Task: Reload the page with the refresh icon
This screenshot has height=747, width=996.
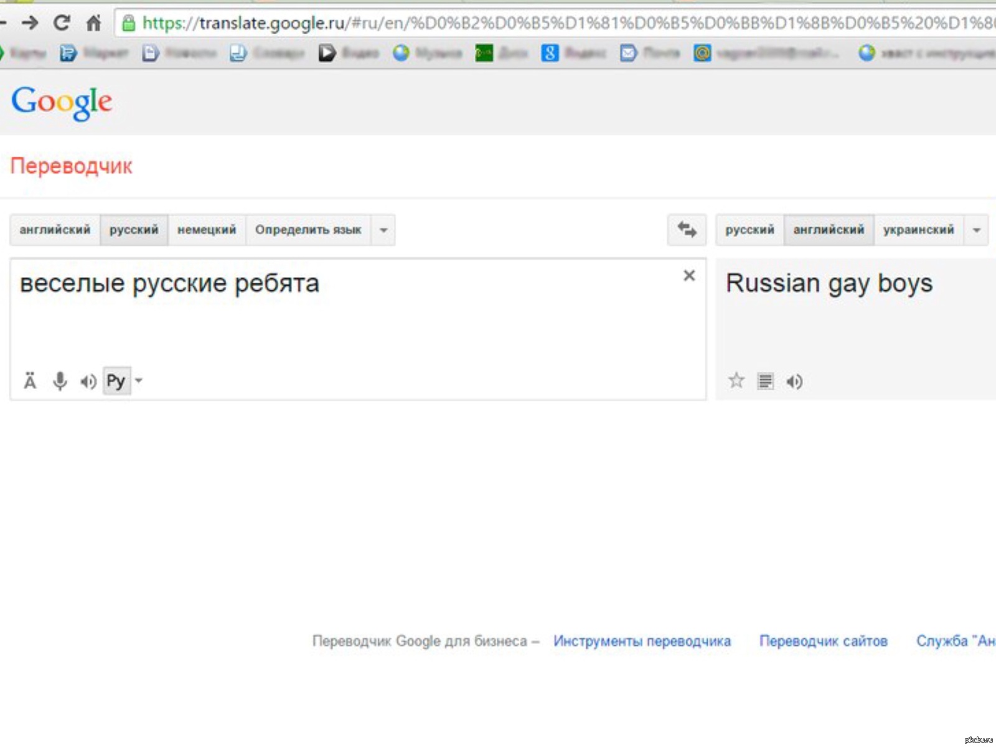Action: [x=61, y=23]
